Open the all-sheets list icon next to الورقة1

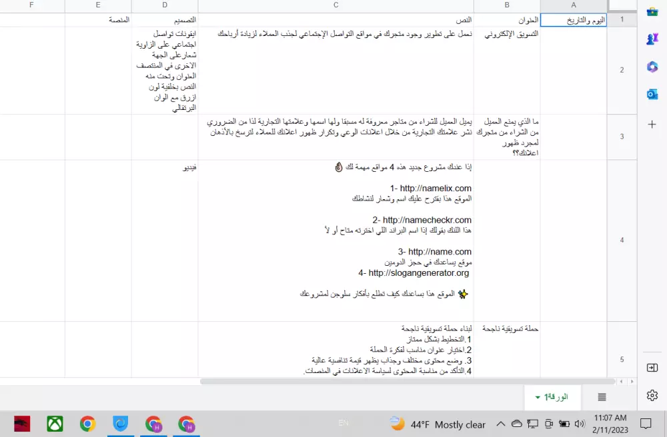(x=602, y=396)
